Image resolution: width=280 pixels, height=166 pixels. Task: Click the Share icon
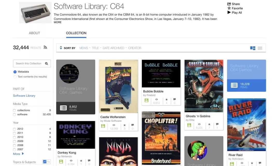[229, 4]
